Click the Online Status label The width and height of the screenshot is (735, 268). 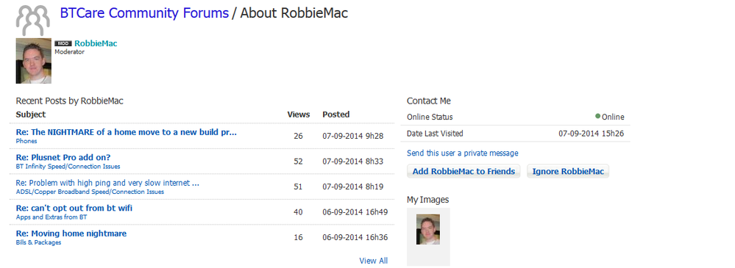point(430,117)
